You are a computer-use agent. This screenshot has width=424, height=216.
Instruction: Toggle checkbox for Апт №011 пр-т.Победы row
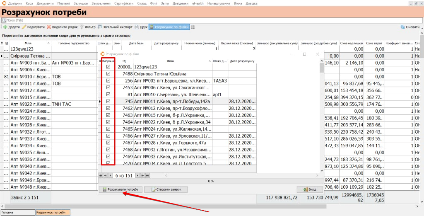108,101
